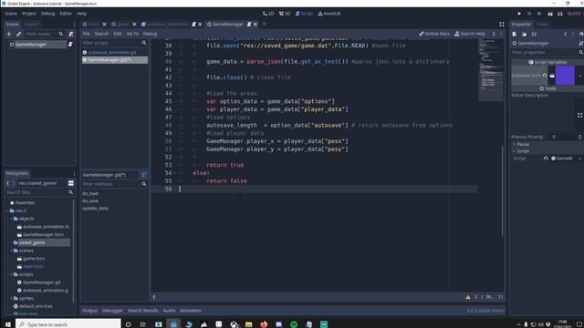Click the Windows Start button
Image resolution: width=584 pixels, height=328 pixels.
(8, 324)
